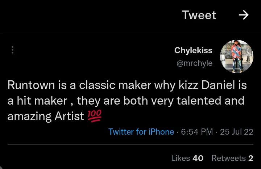Screen dimensions: 261x169
Task: Click the retweets count number 2
Action: [251, 158]
